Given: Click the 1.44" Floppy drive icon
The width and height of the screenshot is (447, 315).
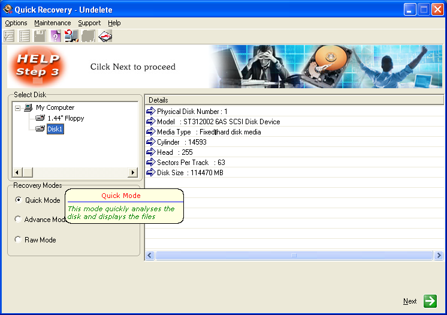Looking at the screenshot, I should click(40, 118).
